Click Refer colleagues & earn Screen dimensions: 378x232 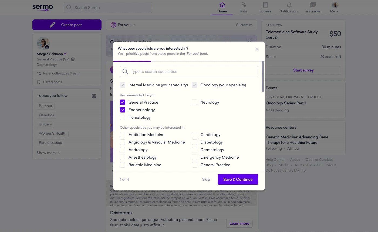(x=58, y=73)
